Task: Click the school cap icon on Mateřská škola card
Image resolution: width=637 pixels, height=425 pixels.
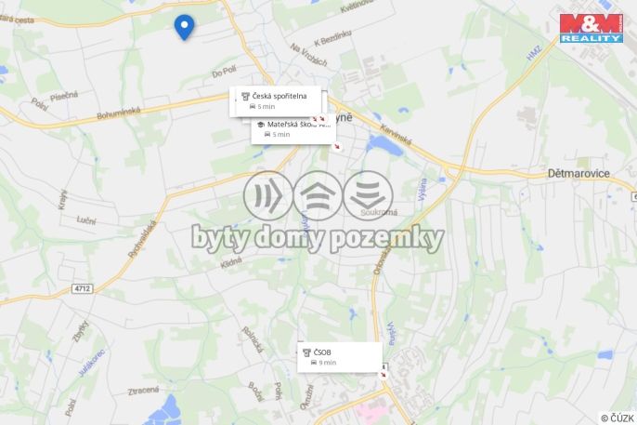Action: pyautogui.click(x=261, y=125)
